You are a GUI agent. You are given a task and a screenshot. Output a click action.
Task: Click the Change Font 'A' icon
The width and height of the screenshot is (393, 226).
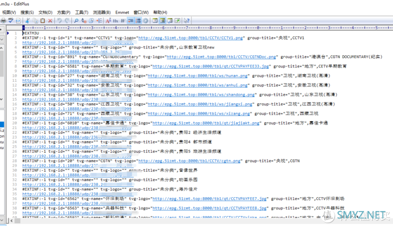point(108,21)
